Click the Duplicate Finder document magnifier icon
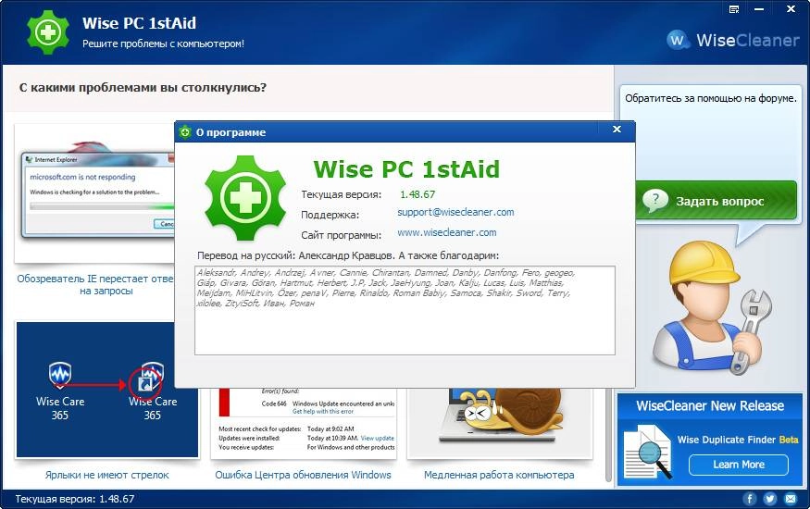Screen dimensions: 810x509 click(649, 452)
